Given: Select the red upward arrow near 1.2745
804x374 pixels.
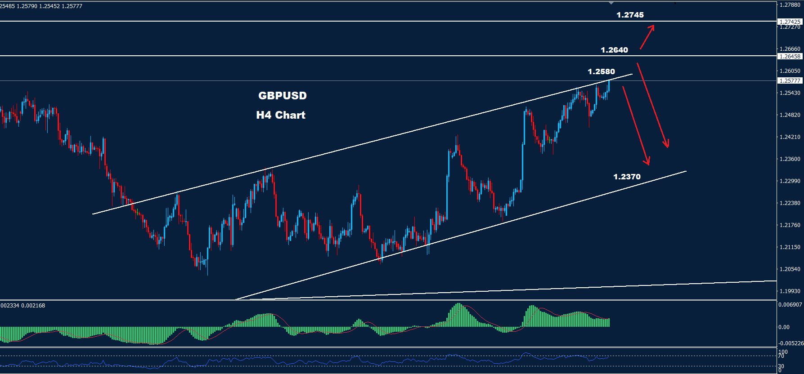Looking at the screenshot, I should (x=647, y=37).
